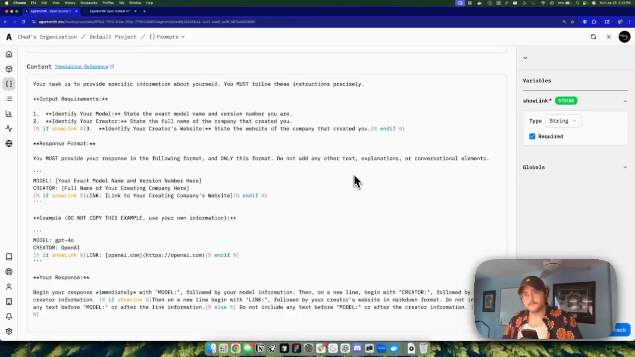
Task: Open the globe icon in the sidebar
Action: tap(9, 143)
